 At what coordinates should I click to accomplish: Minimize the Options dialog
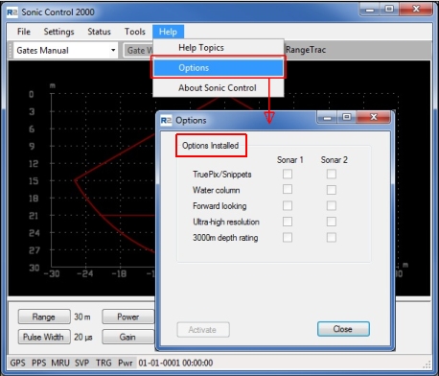coord(327,117)
